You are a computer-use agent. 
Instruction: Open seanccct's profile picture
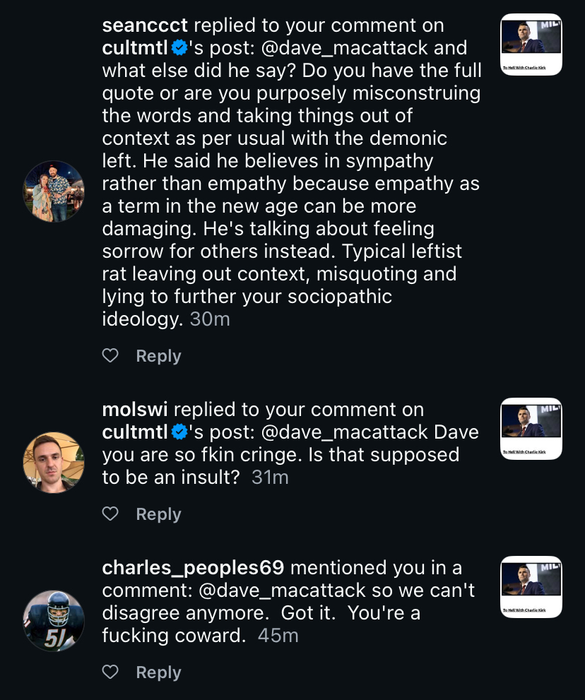click(x=54, y=191)
